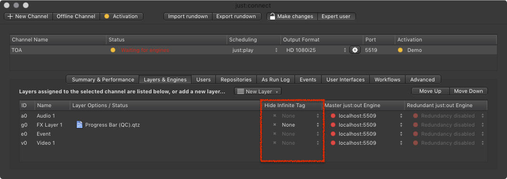Click the x icon in FX Layer 1 Hide Infinite Tag
This screenshot has height=179, width=507.
coord(275,125)
